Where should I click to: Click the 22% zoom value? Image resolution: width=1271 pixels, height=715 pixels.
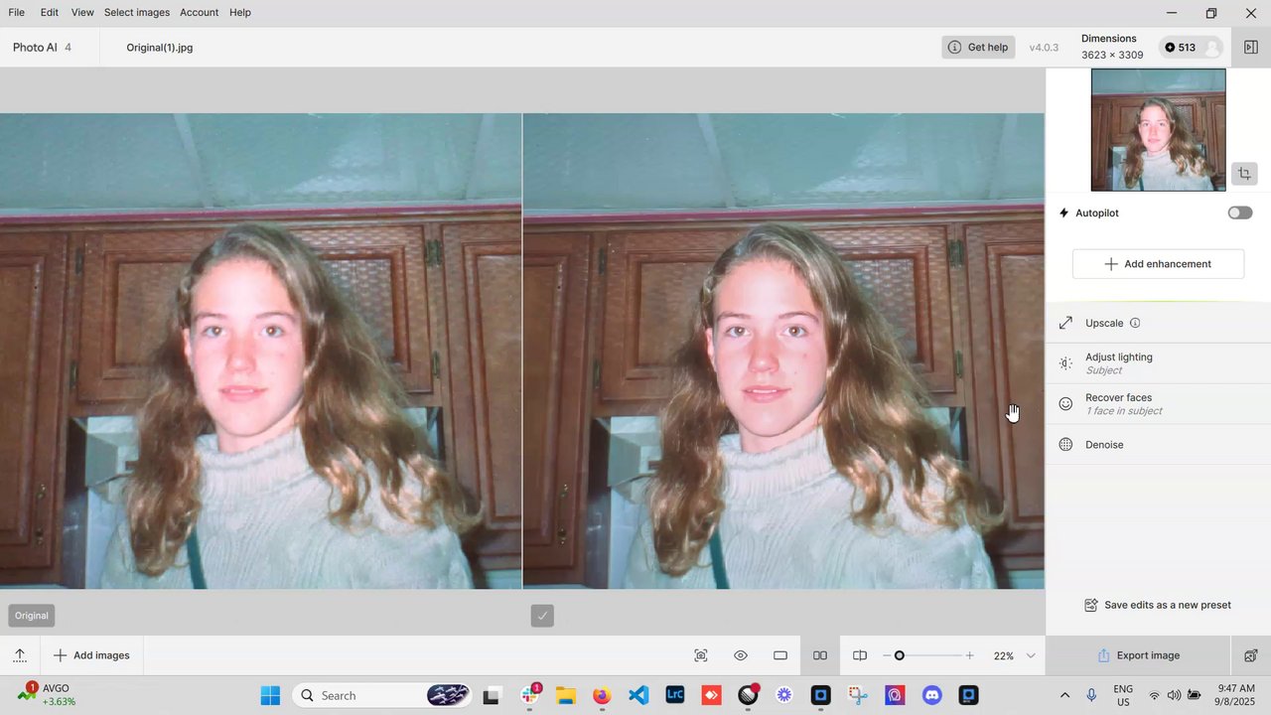tap(1004, 656)
